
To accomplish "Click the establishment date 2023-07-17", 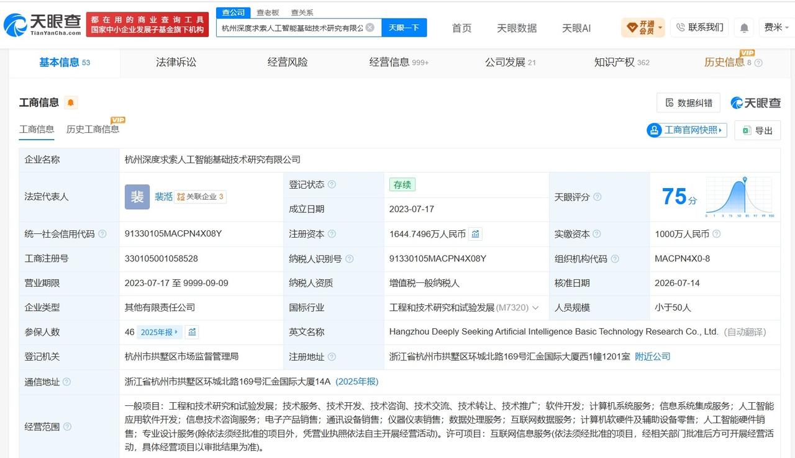I will pyautogui.click(x=411, y=209).
